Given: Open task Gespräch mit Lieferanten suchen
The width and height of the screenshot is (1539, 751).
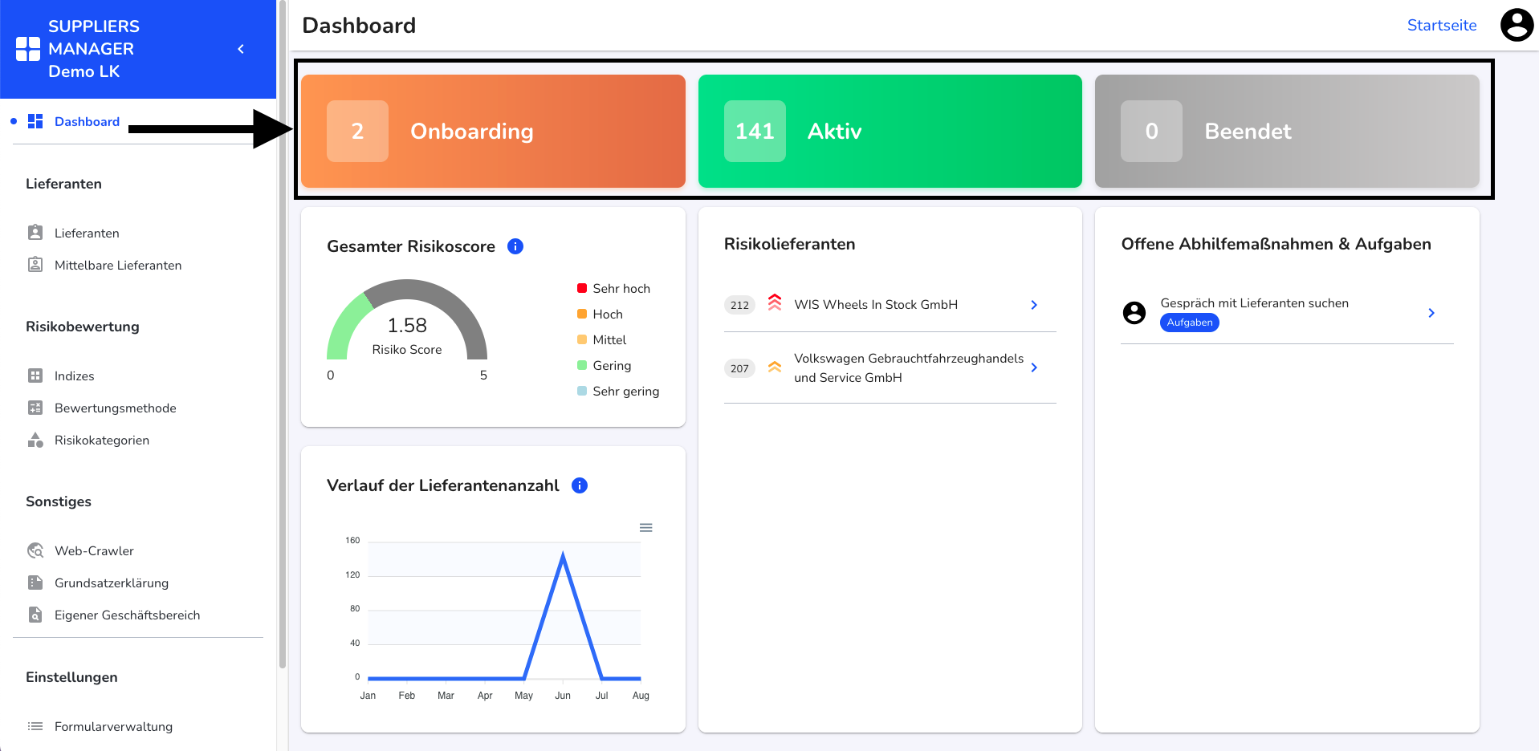Looking at the screenshot, I should [1287, 313].
